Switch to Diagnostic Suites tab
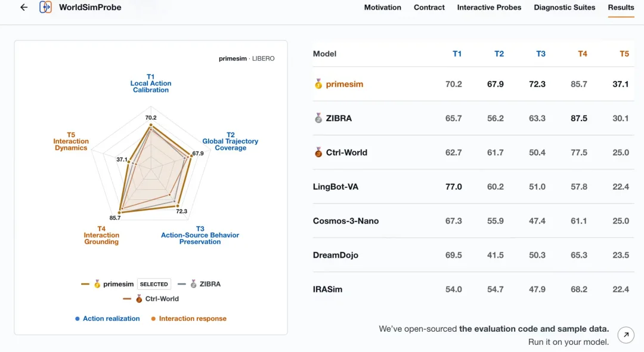 click(x=564, y=7)
